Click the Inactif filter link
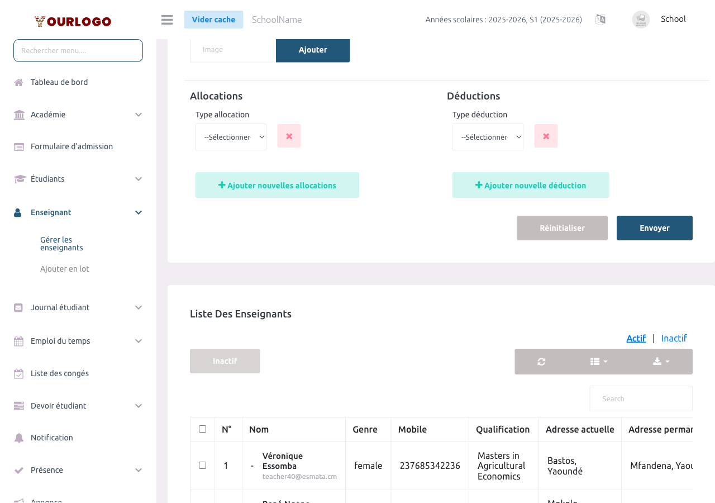Viewport: 715px width, 503px height. [674, 338]
